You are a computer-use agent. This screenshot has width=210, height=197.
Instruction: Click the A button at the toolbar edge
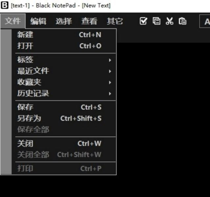click(x=205, y=21)
